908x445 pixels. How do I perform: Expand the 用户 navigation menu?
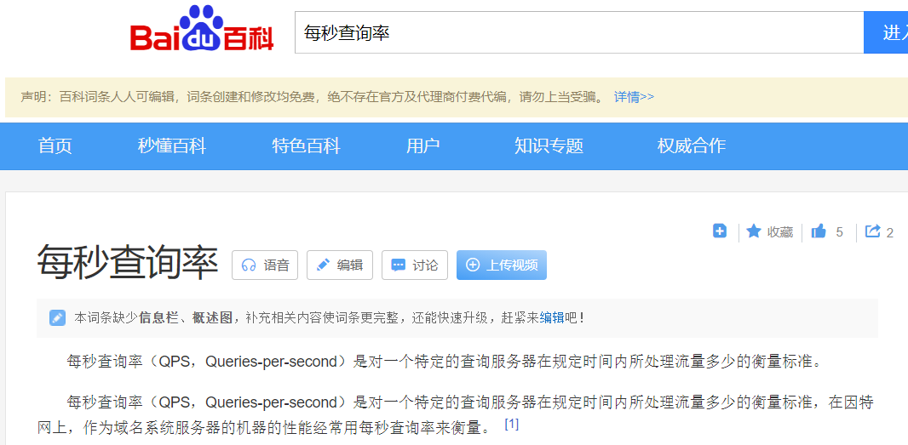(422, 145)
